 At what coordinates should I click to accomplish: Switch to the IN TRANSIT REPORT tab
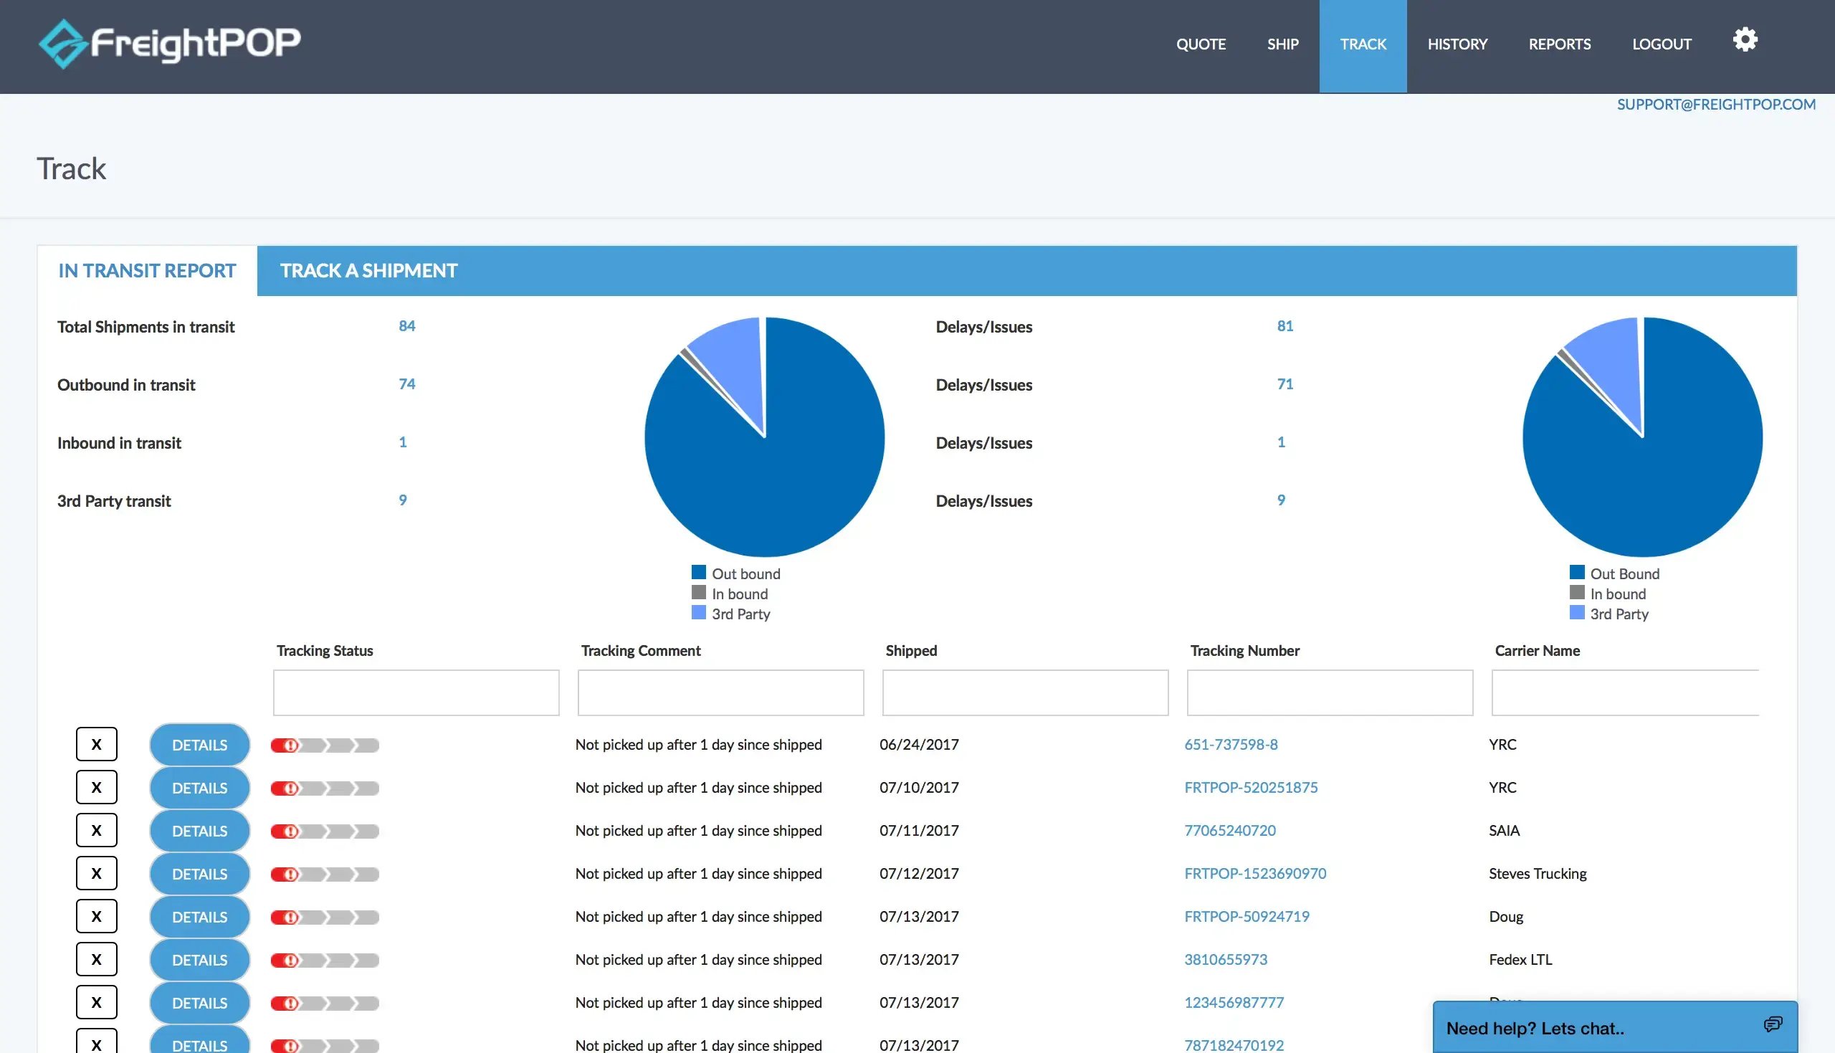pos(147,270)
